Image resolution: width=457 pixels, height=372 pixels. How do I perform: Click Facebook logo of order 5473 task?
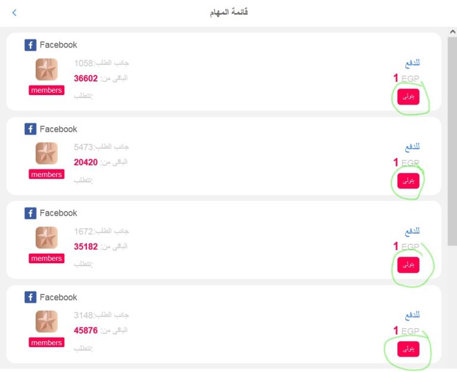[x=30, y=129]
